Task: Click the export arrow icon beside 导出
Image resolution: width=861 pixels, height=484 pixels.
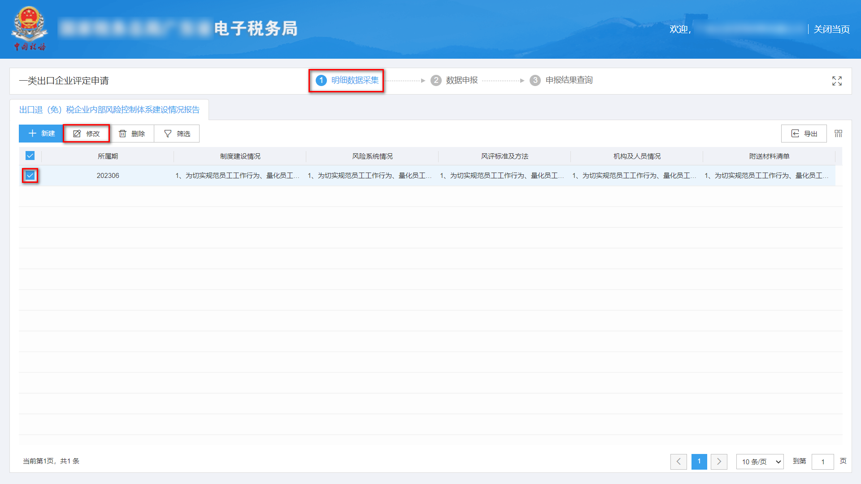Action: [795, 133]
